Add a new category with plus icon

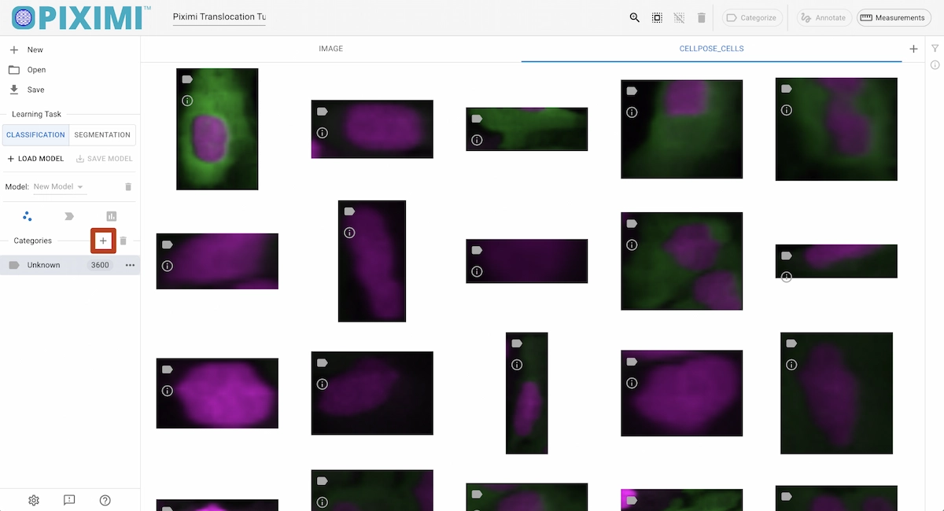(x=103, y=241)
